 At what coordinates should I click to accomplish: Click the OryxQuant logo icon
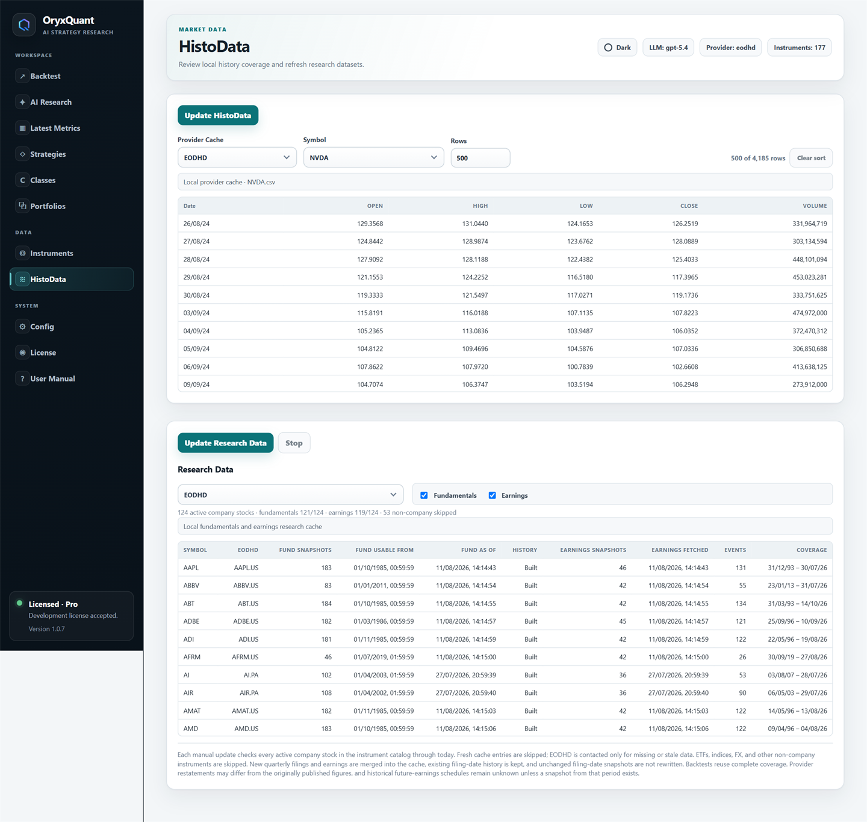tap(24, 25)
